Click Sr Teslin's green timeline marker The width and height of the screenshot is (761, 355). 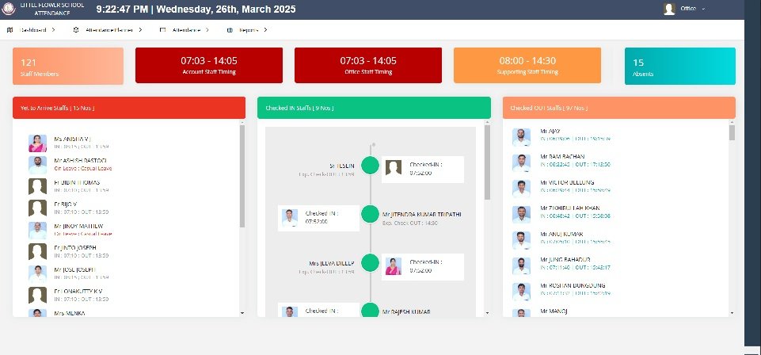click(371, 165)
